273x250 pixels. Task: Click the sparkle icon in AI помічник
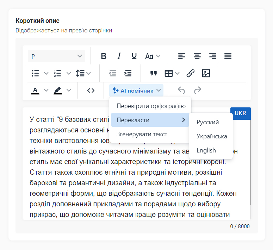[x=115, y=90]
